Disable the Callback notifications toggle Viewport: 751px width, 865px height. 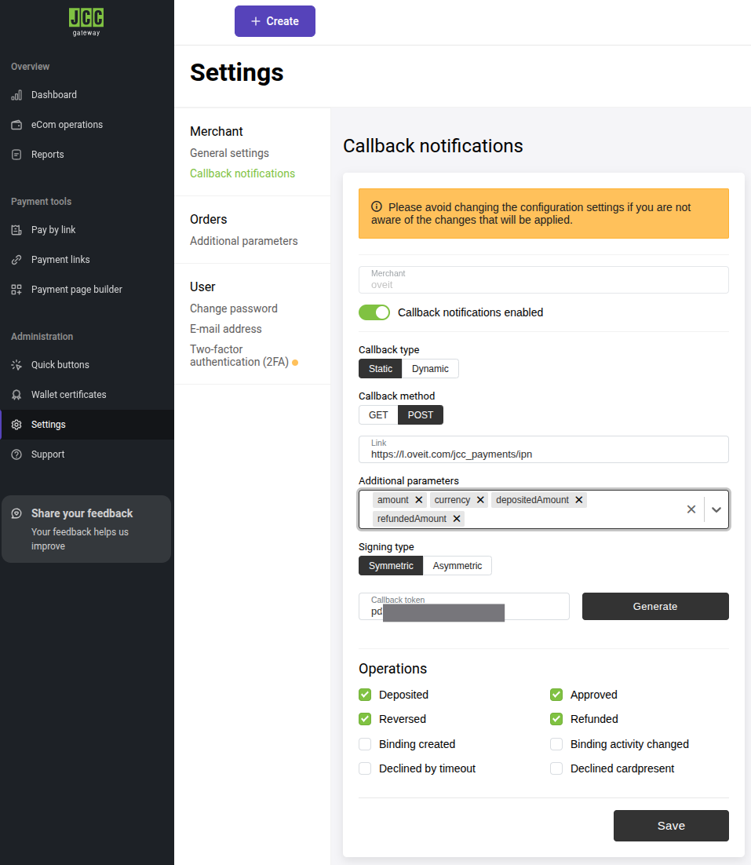click(374, 312)
